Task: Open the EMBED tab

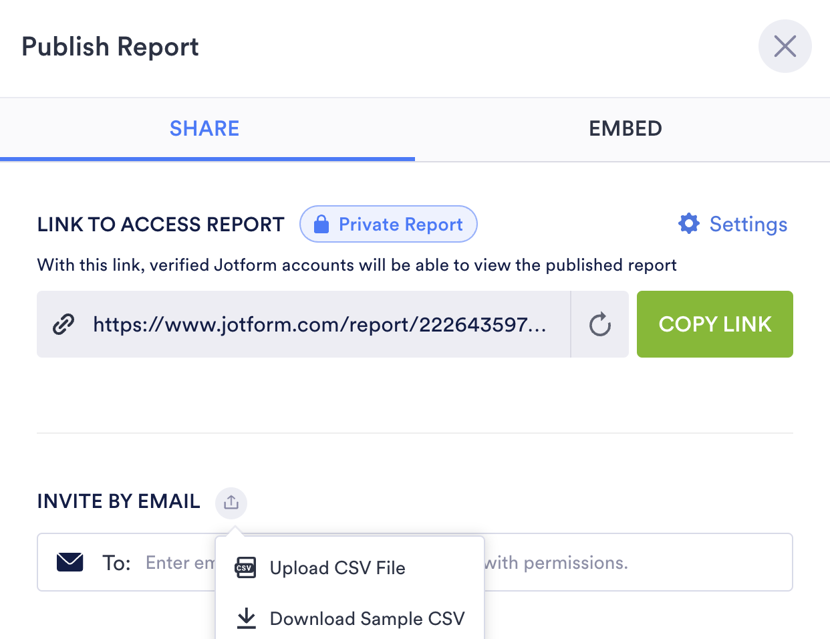Action: point(625,128)
